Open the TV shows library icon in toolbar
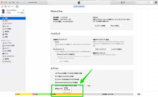 pyautogui.click(x=9, y=6)
